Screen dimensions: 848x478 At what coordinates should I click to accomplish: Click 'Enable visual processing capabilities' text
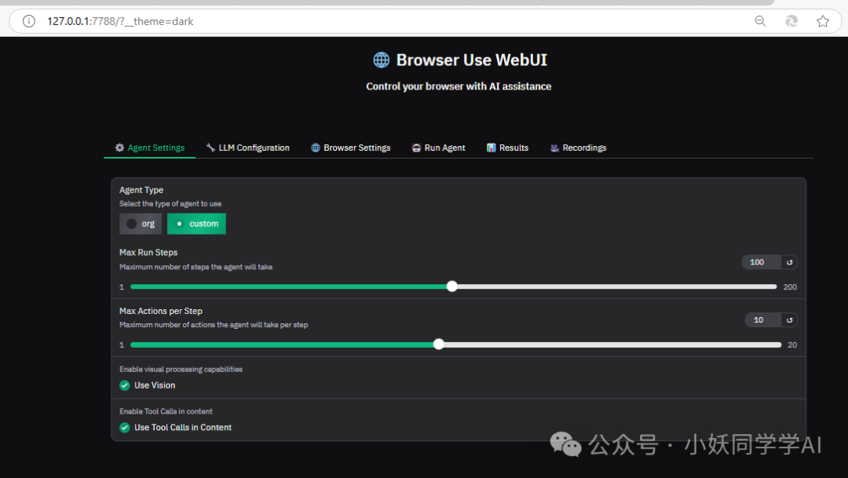[x=181, y=370]
